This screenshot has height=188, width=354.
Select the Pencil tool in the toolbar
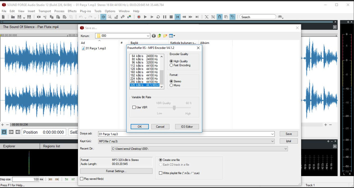point(116,17)
